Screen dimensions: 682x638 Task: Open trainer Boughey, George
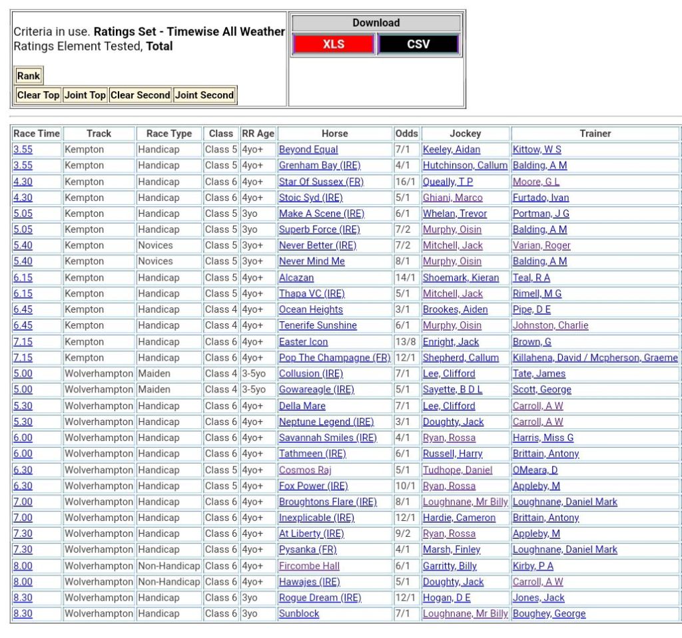pos(549,613)
